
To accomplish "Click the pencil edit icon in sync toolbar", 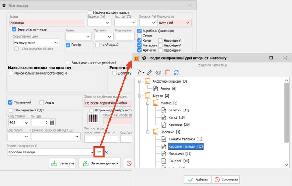I will (x=149, y=72).
